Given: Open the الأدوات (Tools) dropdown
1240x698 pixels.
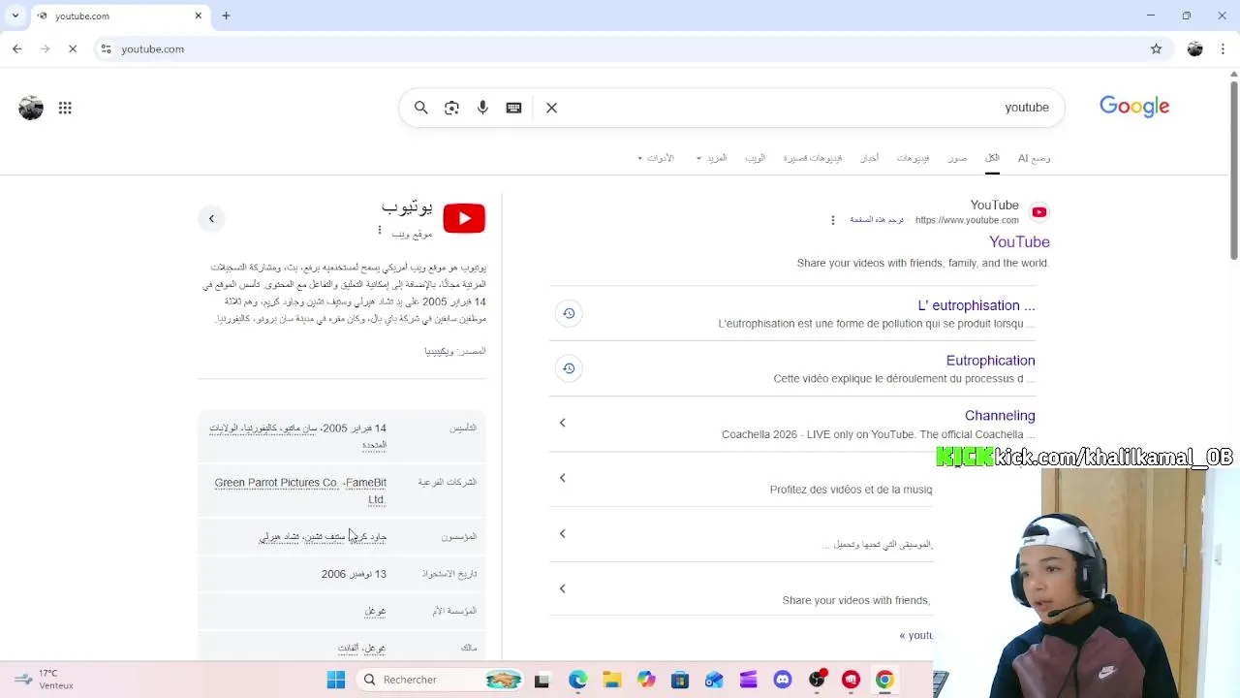Looking at the screenshot, I should 656,158.
